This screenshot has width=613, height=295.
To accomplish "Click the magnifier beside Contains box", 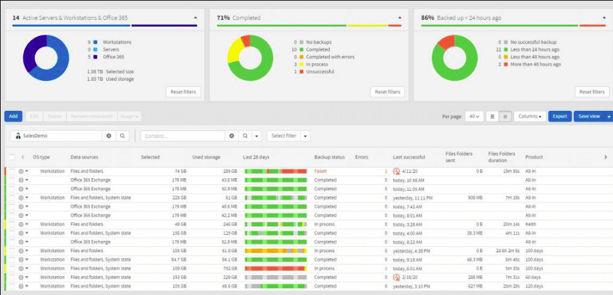I will tap(244, 136).
